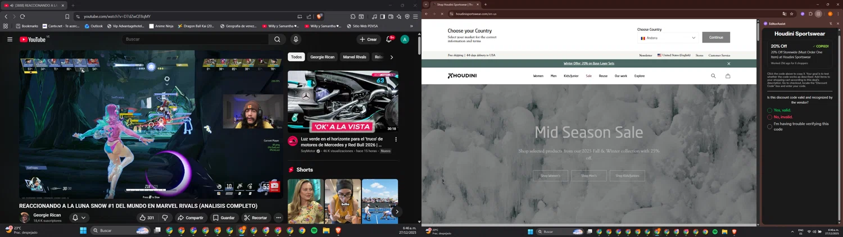Click the Shop Men's button on the hero
Image resolution: width=843 pixels, height=237 pixels.
589,176
